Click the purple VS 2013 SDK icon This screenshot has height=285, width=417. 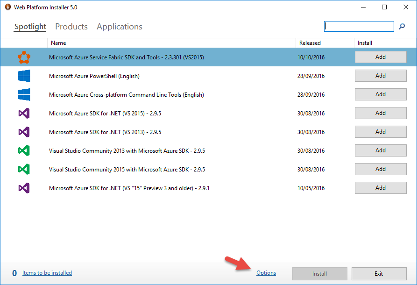pos(24,132)
